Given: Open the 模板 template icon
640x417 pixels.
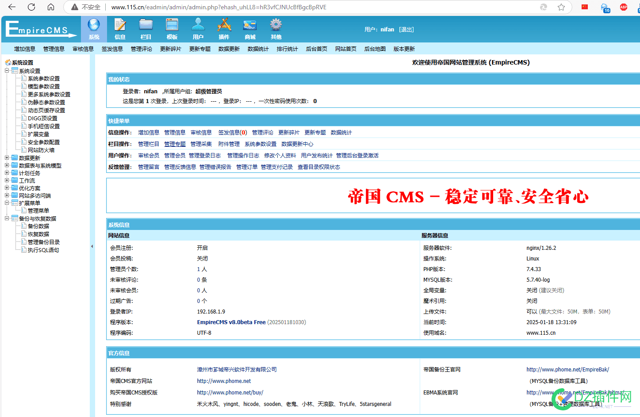Looking at the screenshot, I should (x=172, y=29).
